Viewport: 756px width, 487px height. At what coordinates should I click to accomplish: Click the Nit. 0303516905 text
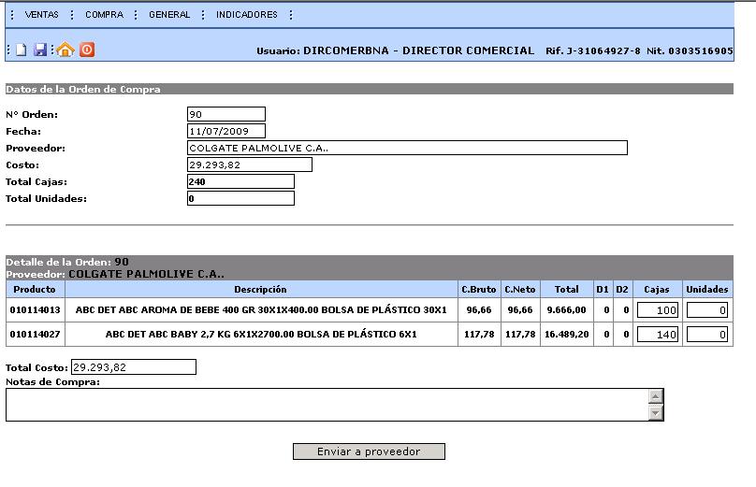tap(690, 50)
